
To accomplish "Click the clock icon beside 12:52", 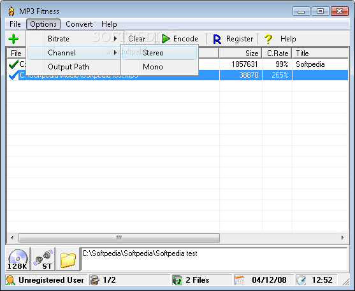I will tap(301, 280).
